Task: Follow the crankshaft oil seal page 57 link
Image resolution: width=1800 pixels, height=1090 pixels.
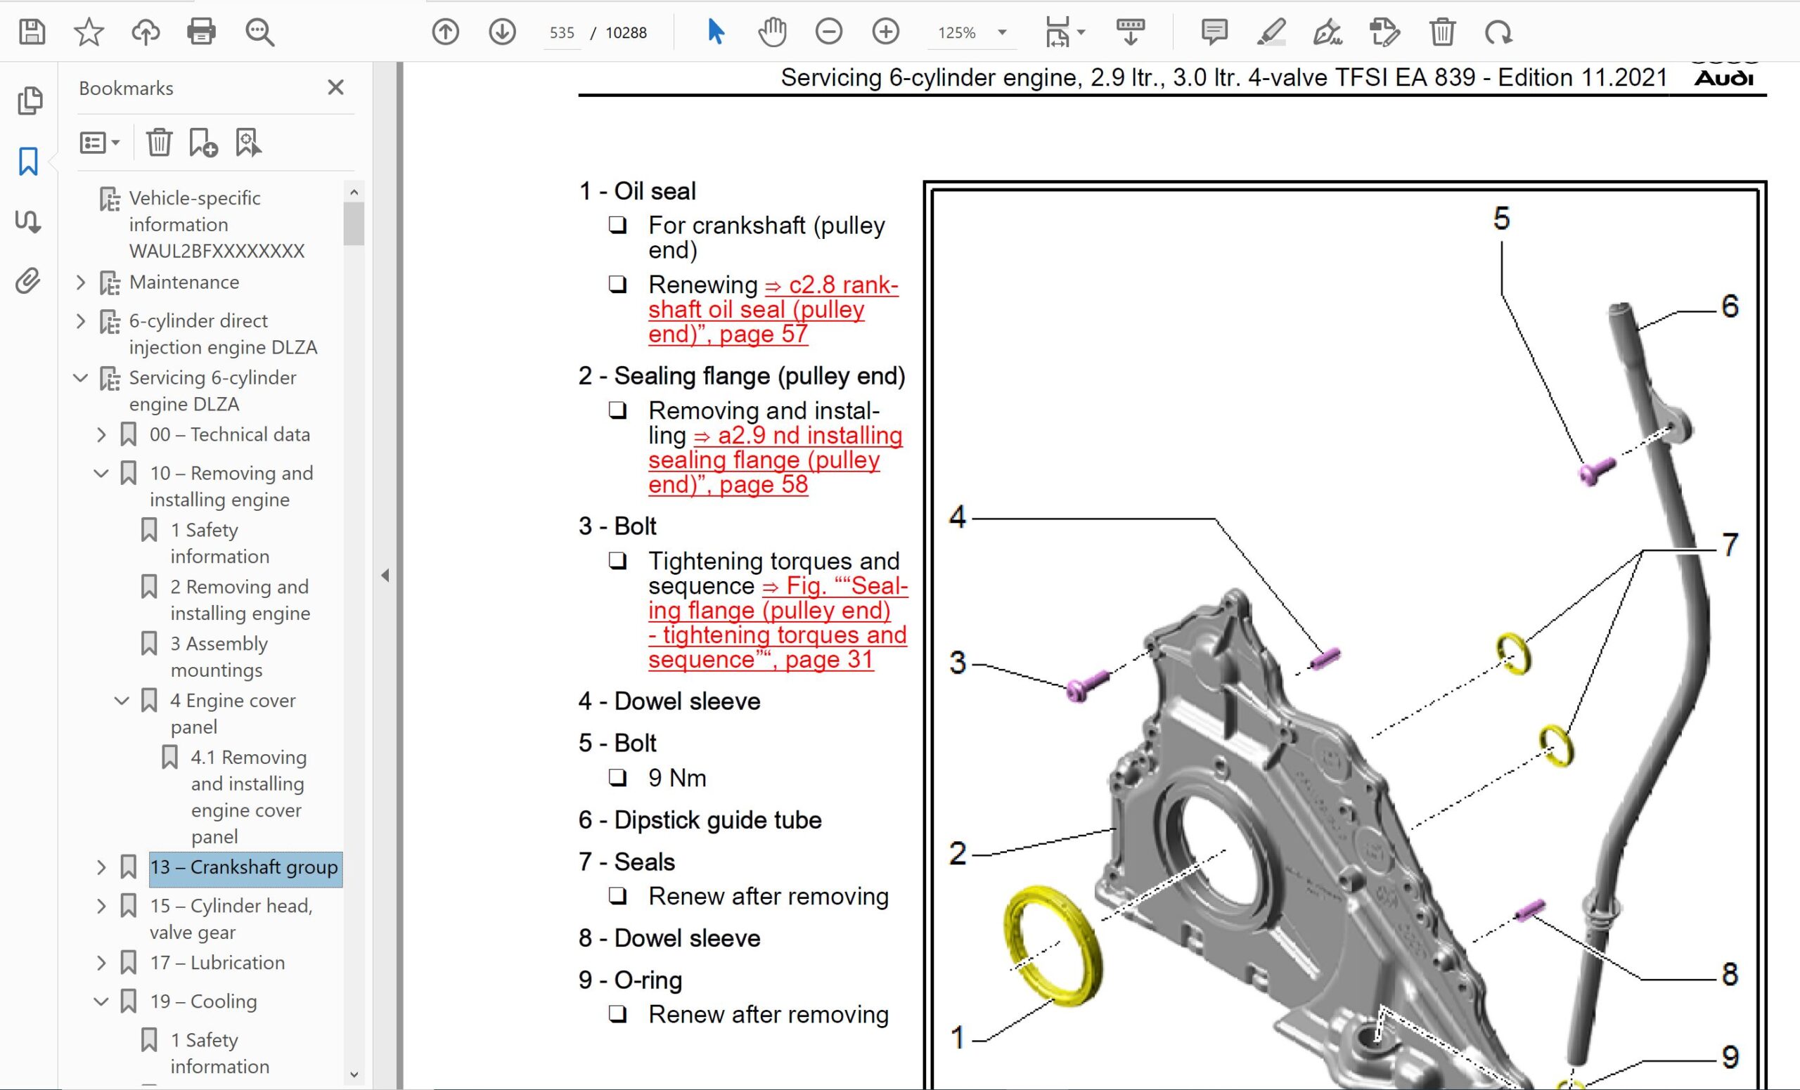Action: [x=756, y=309]
